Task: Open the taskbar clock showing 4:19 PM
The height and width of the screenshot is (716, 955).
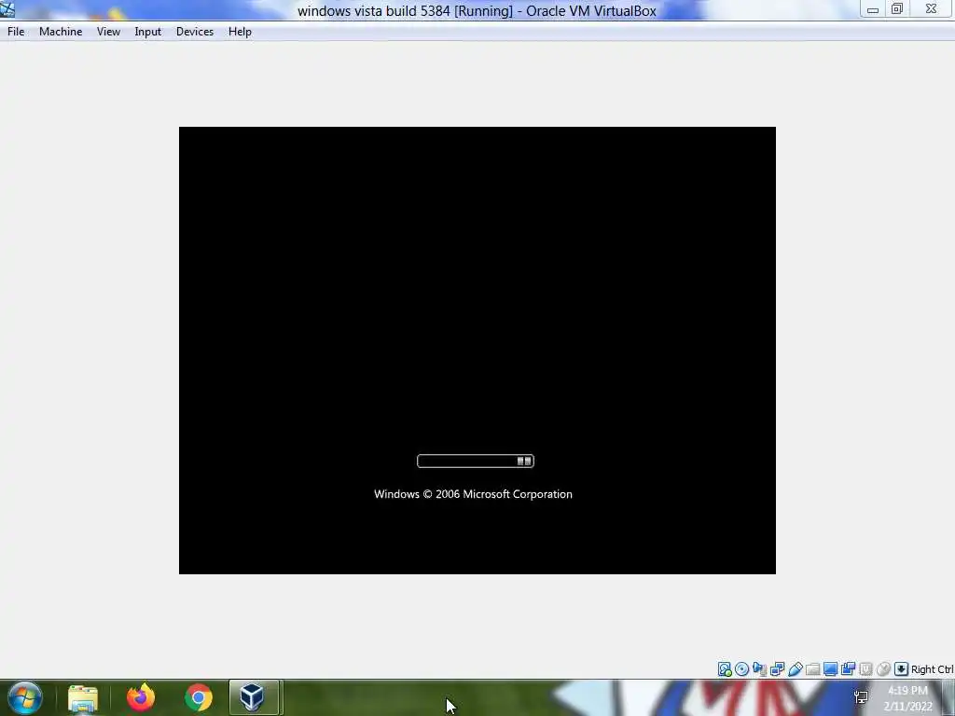Action: (x=908, y=698)
